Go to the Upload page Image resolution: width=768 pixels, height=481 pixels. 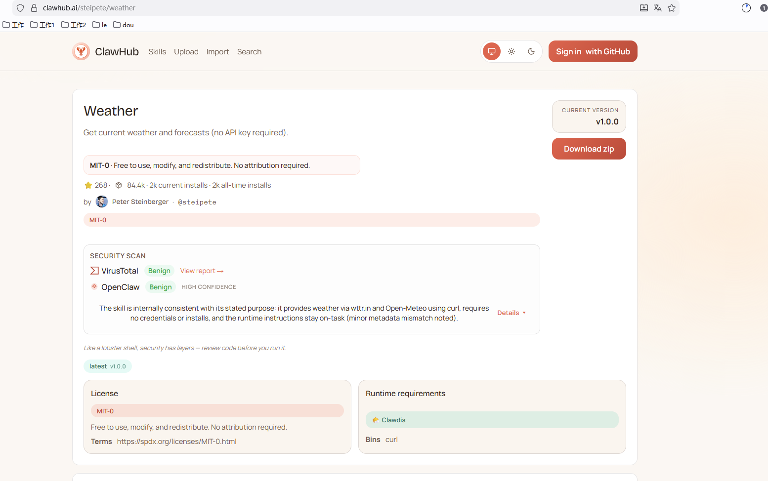pos(186,52)
